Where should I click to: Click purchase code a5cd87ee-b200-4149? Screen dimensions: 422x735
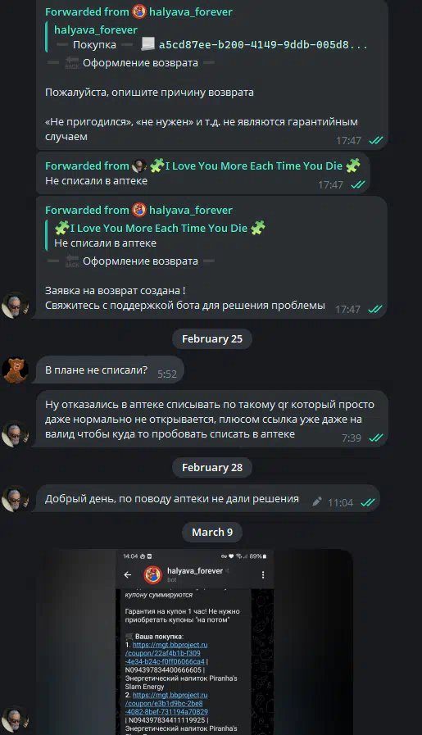click(262, 45)
